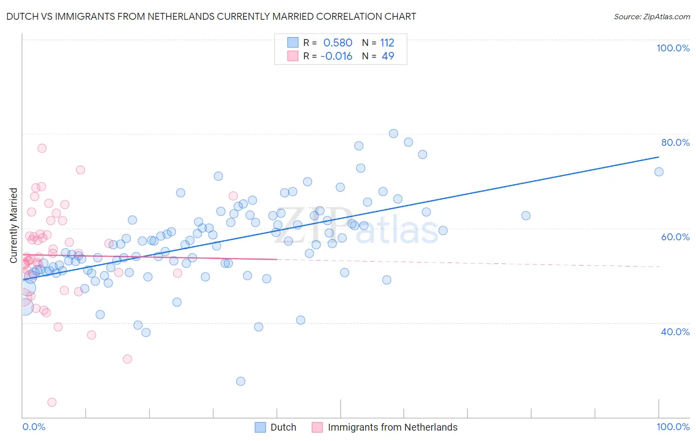Select the Dutch legend label
The width and height of the screenshot is (696, 441).
[x=283, y=427]
